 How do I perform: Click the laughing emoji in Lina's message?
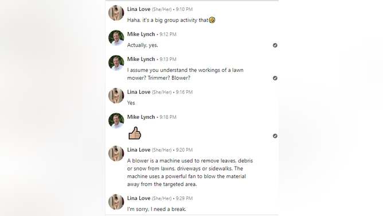click(x=212, y=20)
